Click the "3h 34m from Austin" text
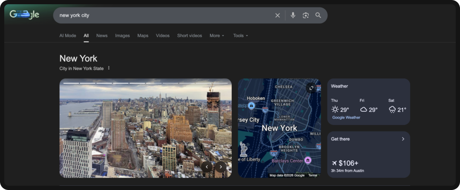The height and width of the screenshot is (190, 460). (348, 171)
